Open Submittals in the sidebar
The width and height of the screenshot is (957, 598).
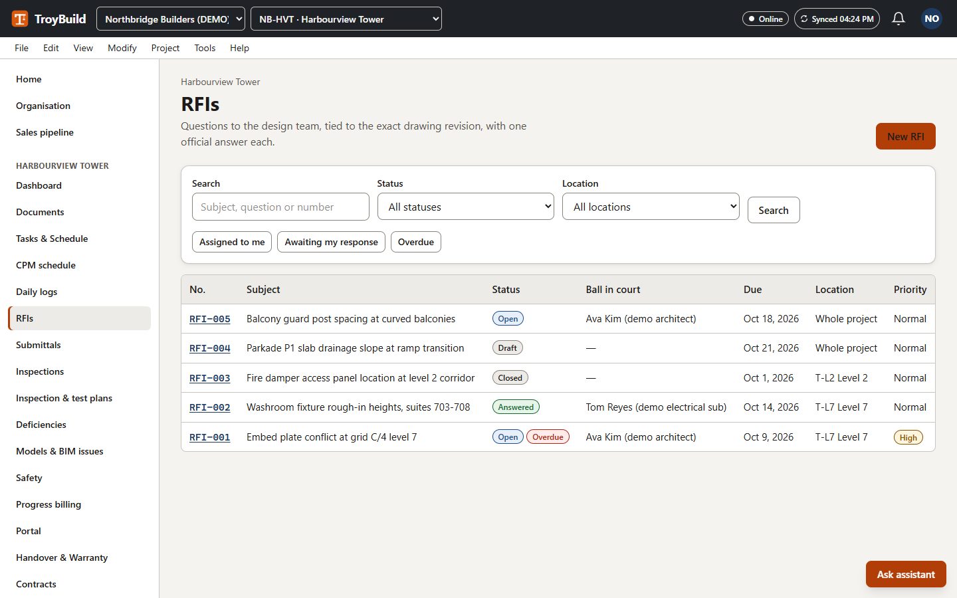pos(80,345)
